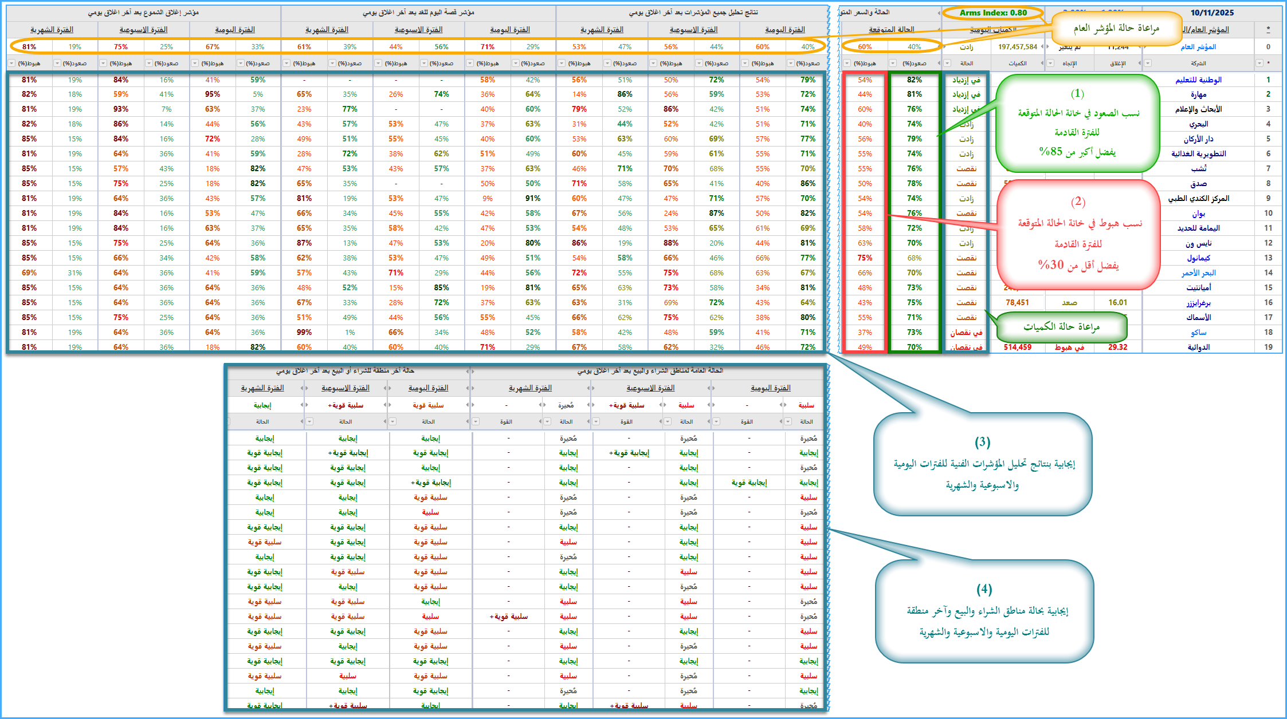Screen dimensions: 1287x719
Task: Click the مؤشر إغلاق الشموع group header
Action: (143, 13)
